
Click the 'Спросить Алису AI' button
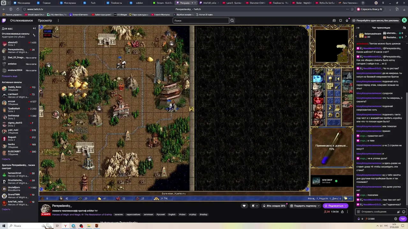coord(370,9)
